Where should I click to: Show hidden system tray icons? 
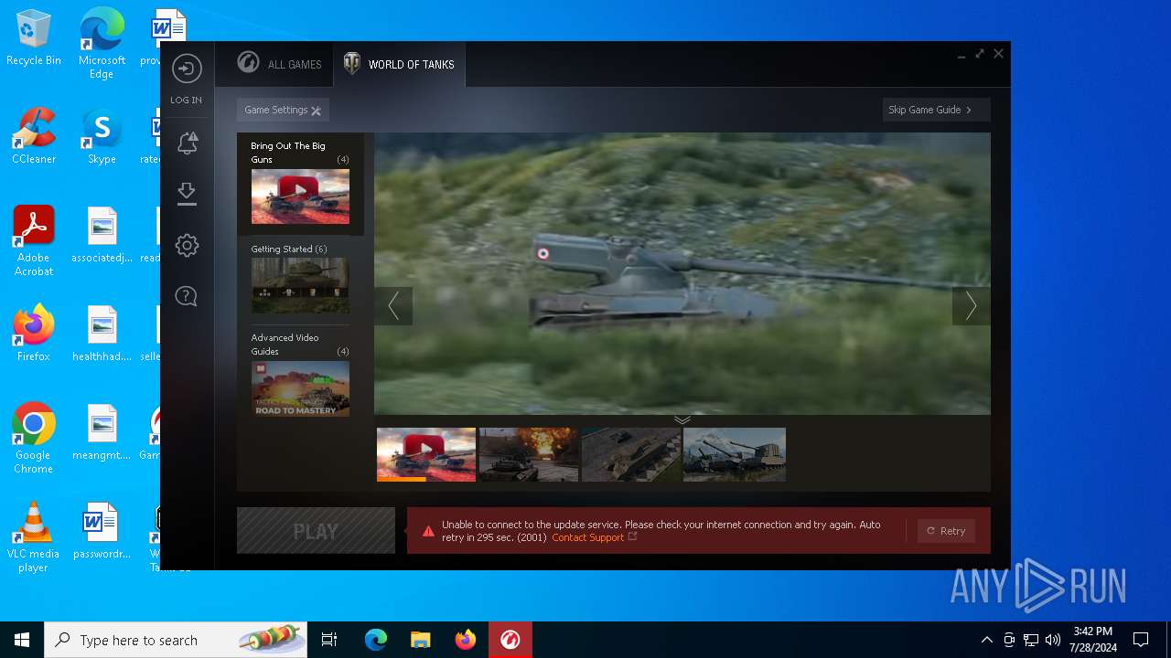point(986,640)
